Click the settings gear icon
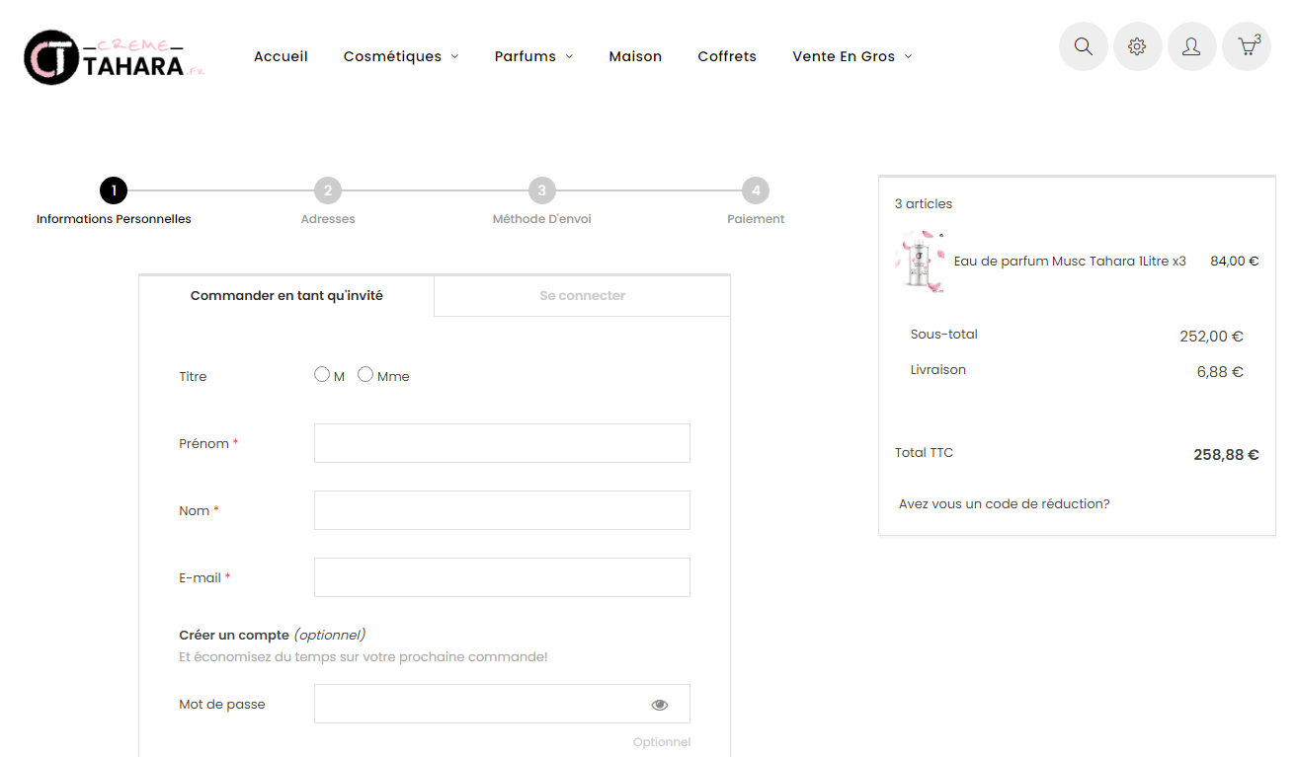 [x=1137, y=46]
